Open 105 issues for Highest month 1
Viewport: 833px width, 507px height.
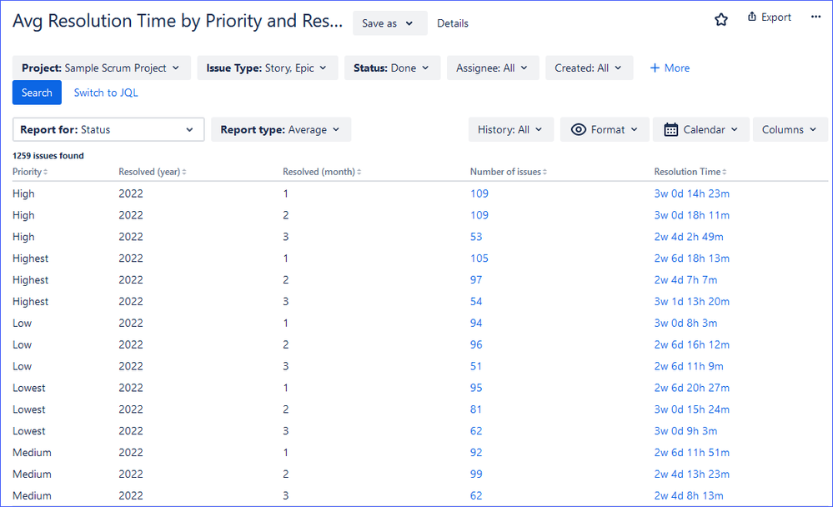tap(479, 259)
